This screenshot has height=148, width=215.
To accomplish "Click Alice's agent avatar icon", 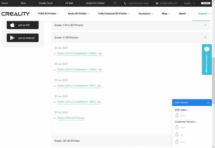I will coord(177,115).
